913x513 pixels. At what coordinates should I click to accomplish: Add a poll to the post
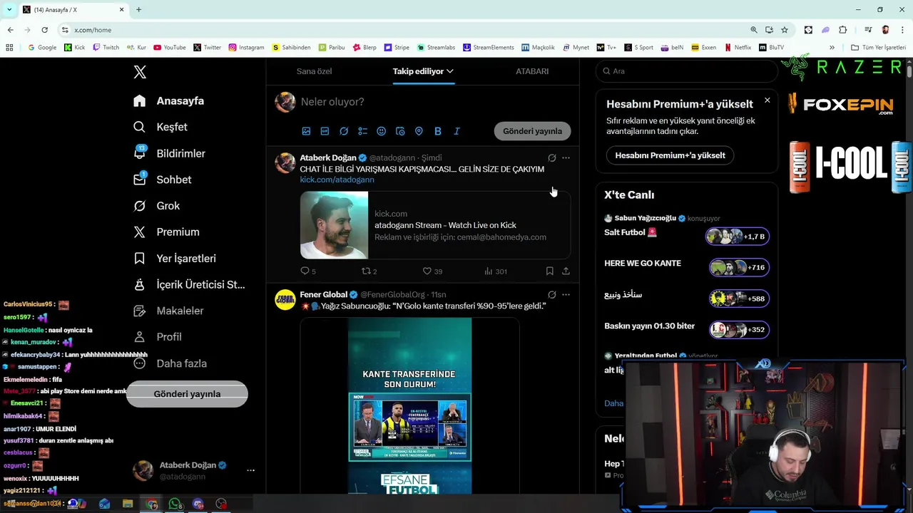pyautogui.click(x=362, y=131)
